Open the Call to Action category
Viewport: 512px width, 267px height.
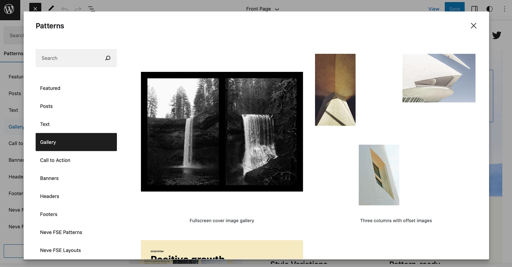pos(55,160)
